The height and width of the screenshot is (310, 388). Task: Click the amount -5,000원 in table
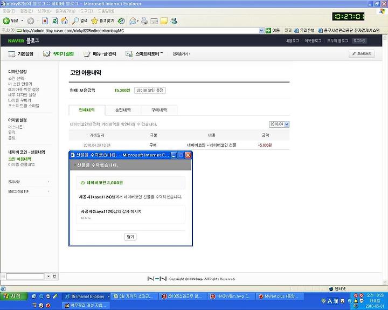pyautogui.click(x=265, y=145)
